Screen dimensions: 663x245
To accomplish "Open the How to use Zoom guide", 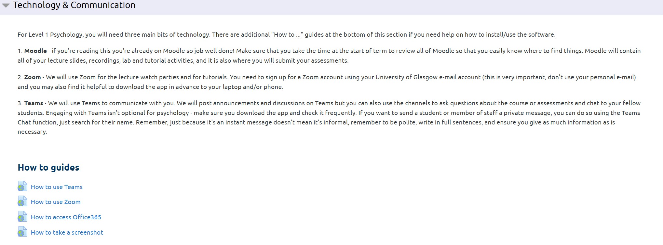I will click(x=56, y=202).
